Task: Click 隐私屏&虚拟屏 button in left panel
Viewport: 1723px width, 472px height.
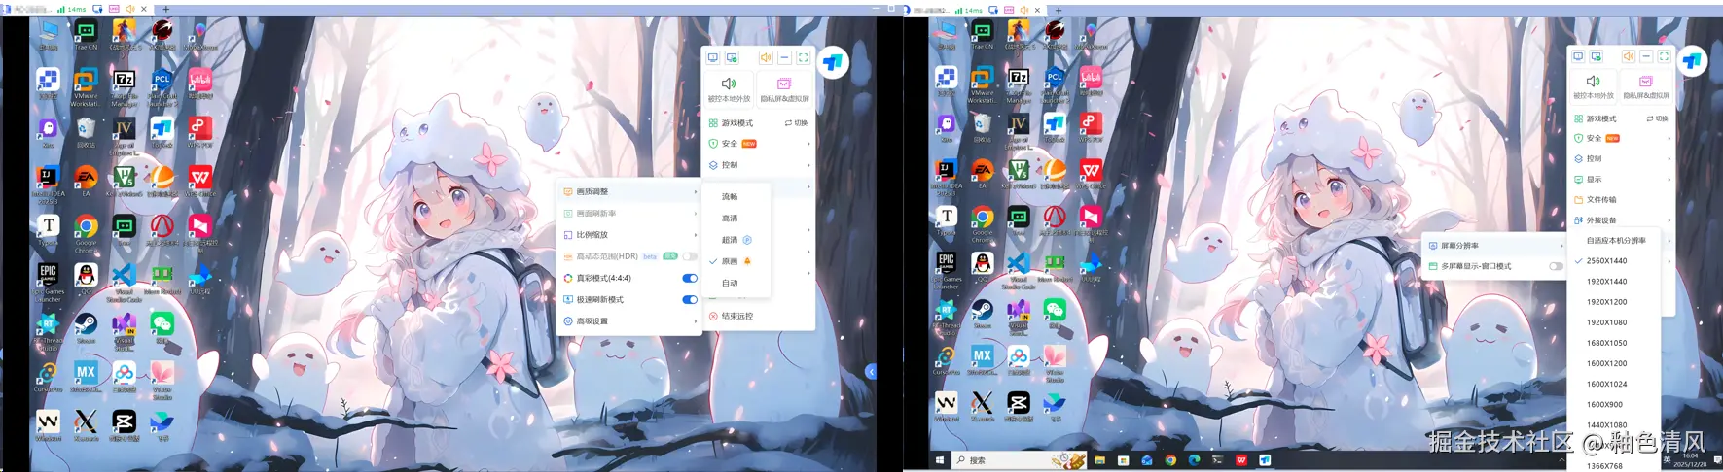Action: click(784, 88)
